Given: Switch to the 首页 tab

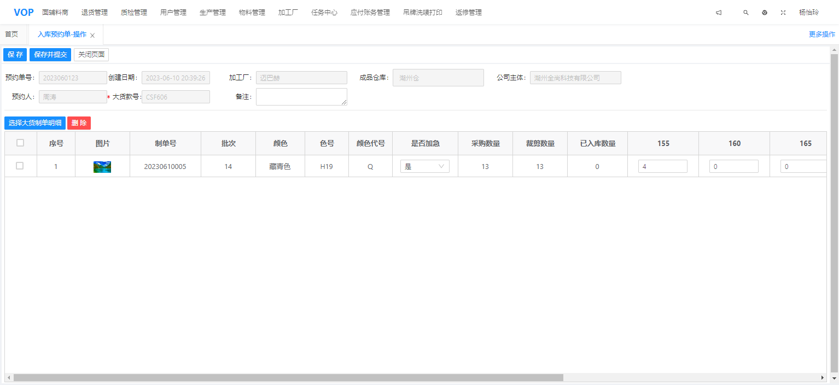Looking at the screenshot, I should click(x=11, y=34).
